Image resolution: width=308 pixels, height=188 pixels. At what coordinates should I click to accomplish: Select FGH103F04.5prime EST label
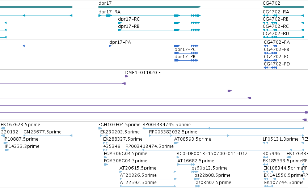(119, 125)
